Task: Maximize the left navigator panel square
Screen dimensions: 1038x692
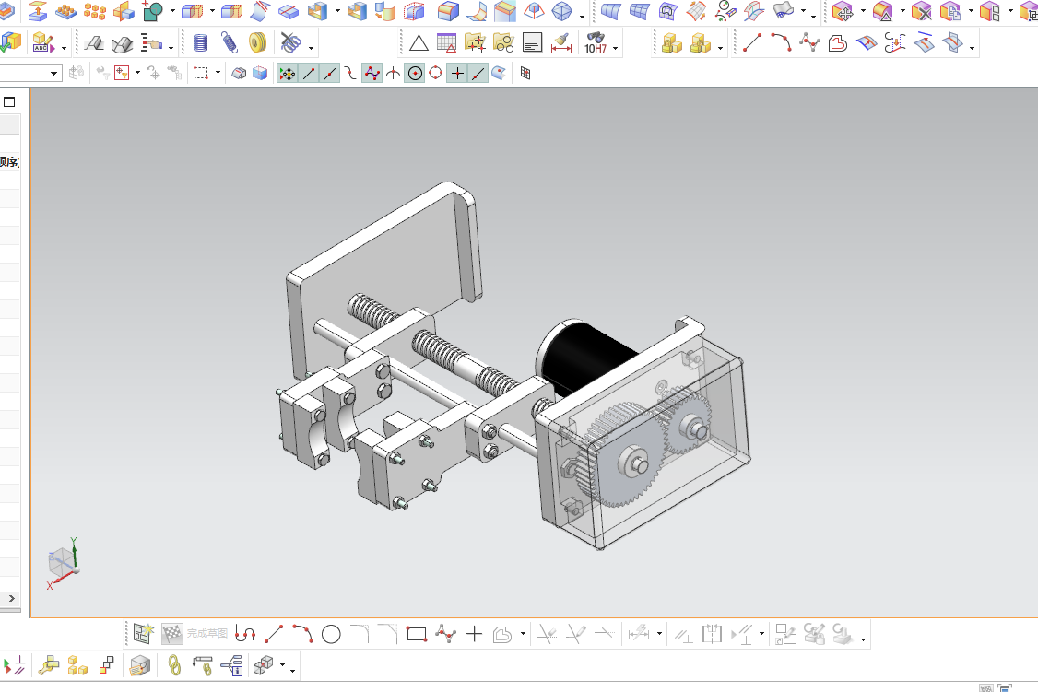Action: 9,102
